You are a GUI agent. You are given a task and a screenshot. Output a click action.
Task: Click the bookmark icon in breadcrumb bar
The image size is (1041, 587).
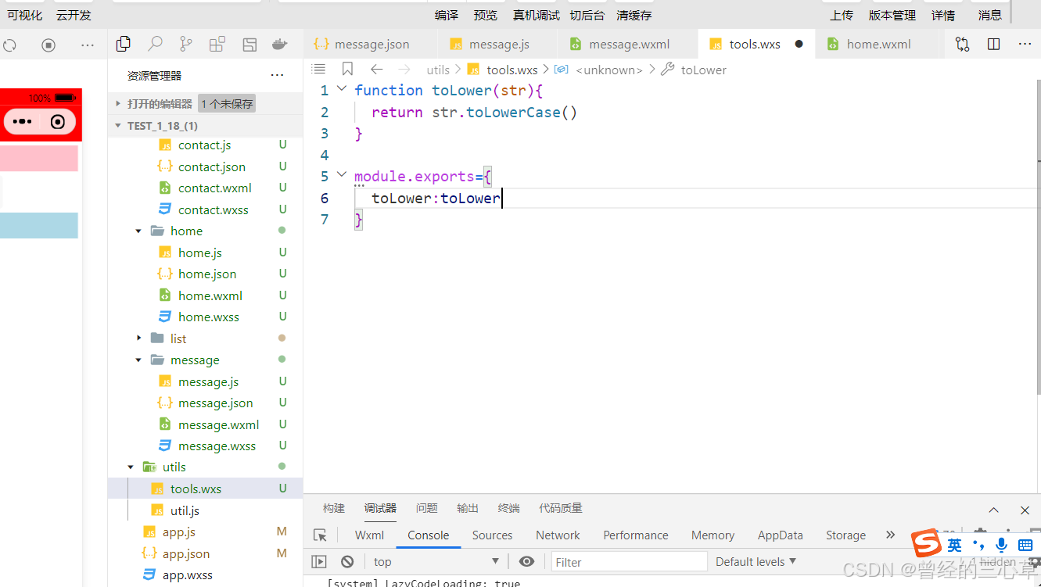(x=348, y=70)
